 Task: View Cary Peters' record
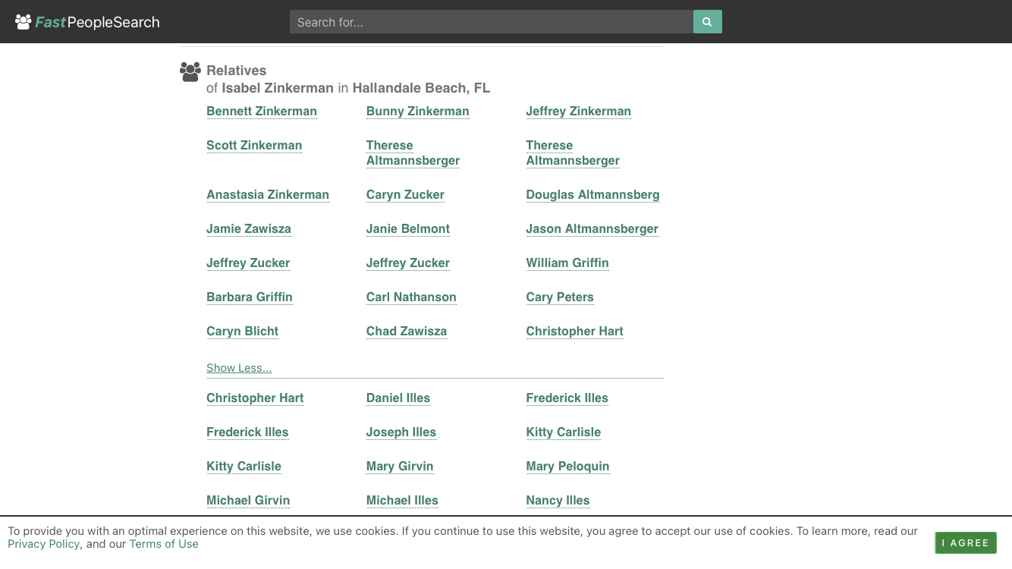[x=560, y=297]
